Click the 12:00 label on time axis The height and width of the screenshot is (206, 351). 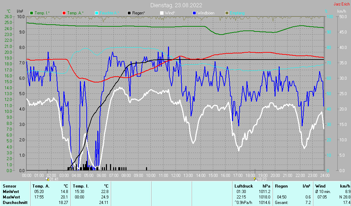175,175
